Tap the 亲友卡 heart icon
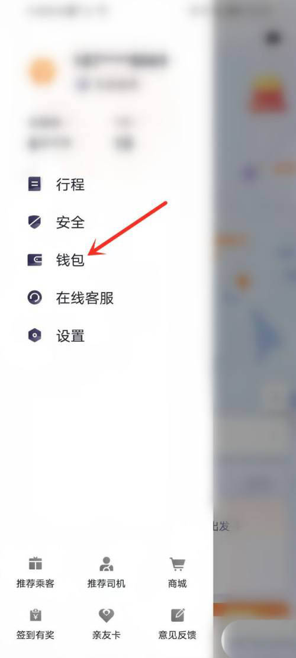The height and width of the screenshot is (658, 296). (x=106, y=615)
